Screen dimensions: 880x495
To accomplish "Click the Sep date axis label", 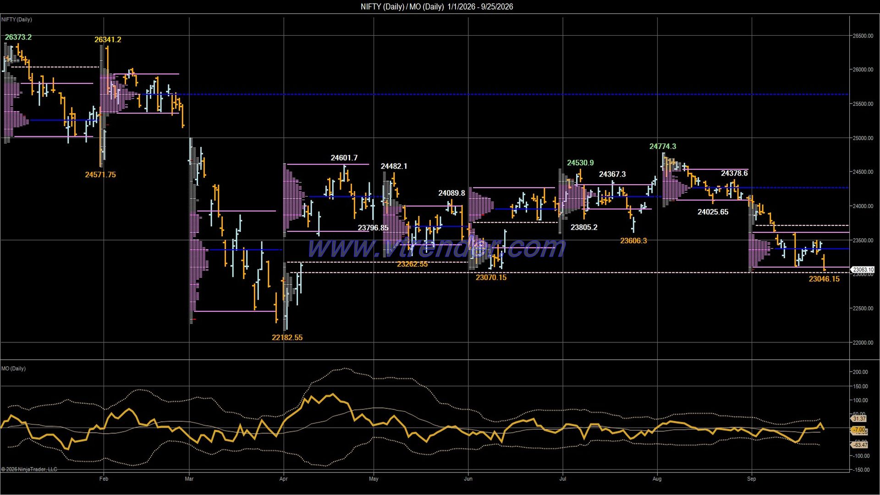I will point(751,479).
